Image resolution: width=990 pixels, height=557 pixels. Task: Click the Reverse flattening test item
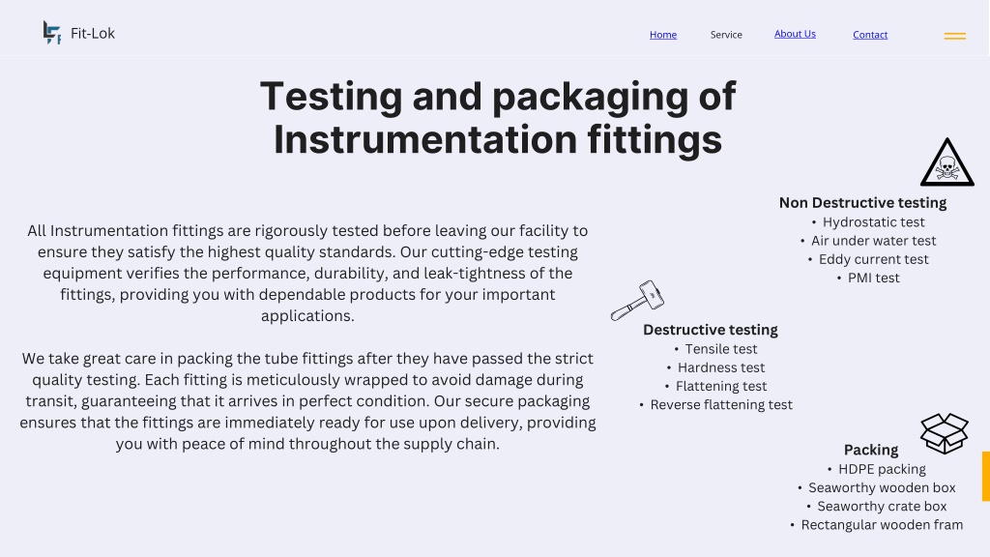click(x=721, y=405)
